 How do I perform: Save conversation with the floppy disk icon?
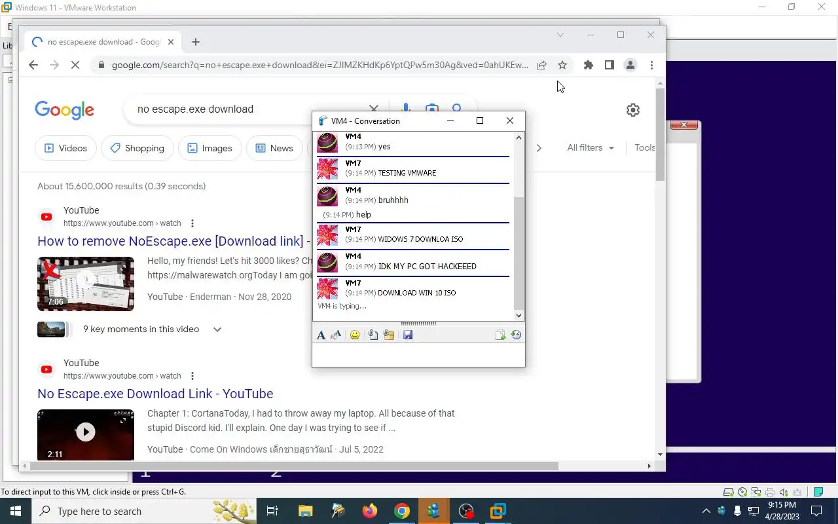tap(408, 335)
